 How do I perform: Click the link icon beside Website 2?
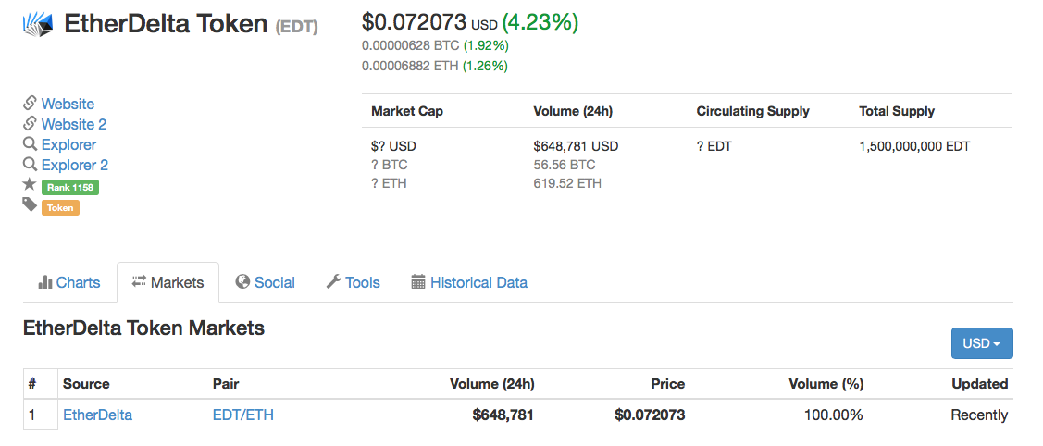point(30,124)
